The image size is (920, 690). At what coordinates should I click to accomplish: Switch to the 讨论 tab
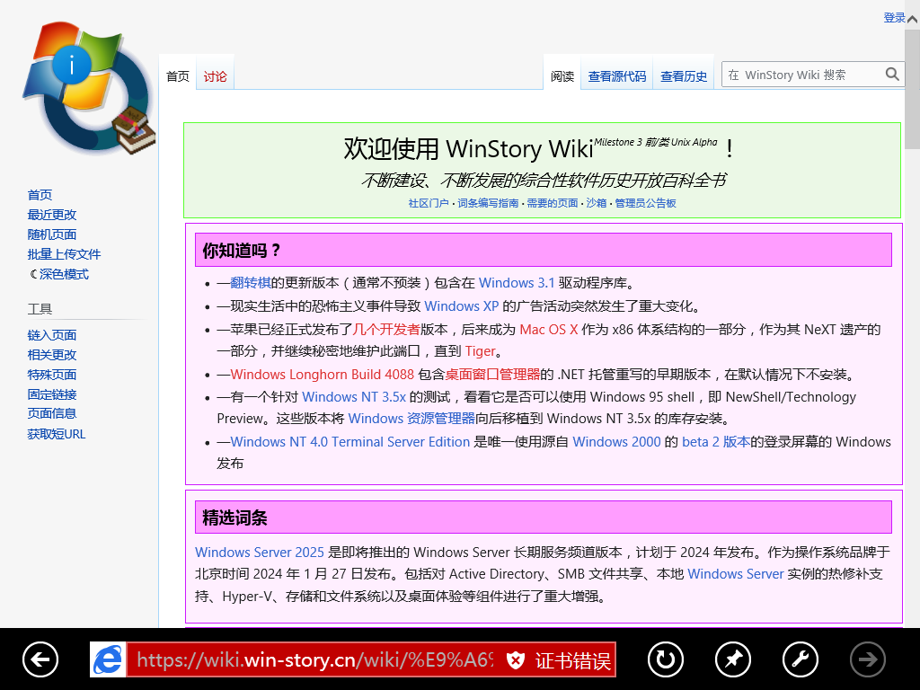point(215,76)
